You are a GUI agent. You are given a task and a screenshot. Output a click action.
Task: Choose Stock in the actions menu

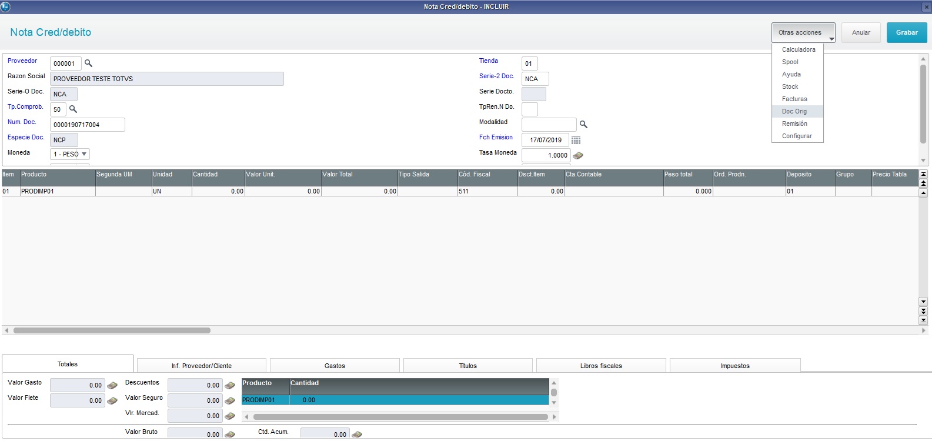(798, 86)
